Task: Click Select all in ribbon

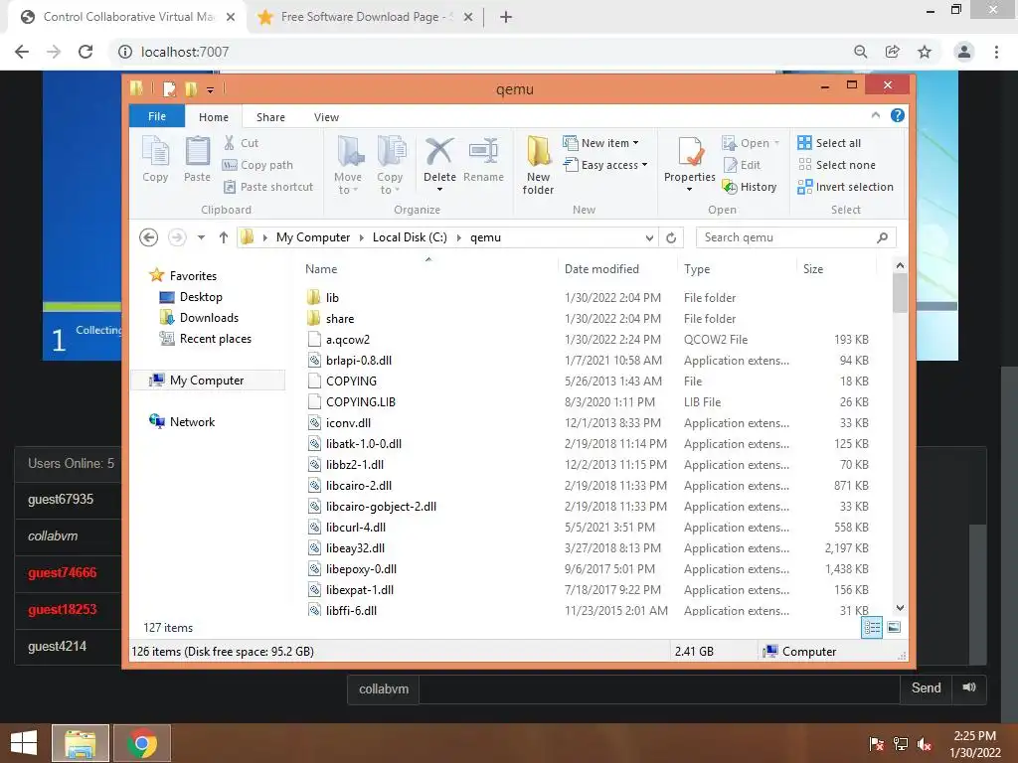Action: click(x=829, y=143)
